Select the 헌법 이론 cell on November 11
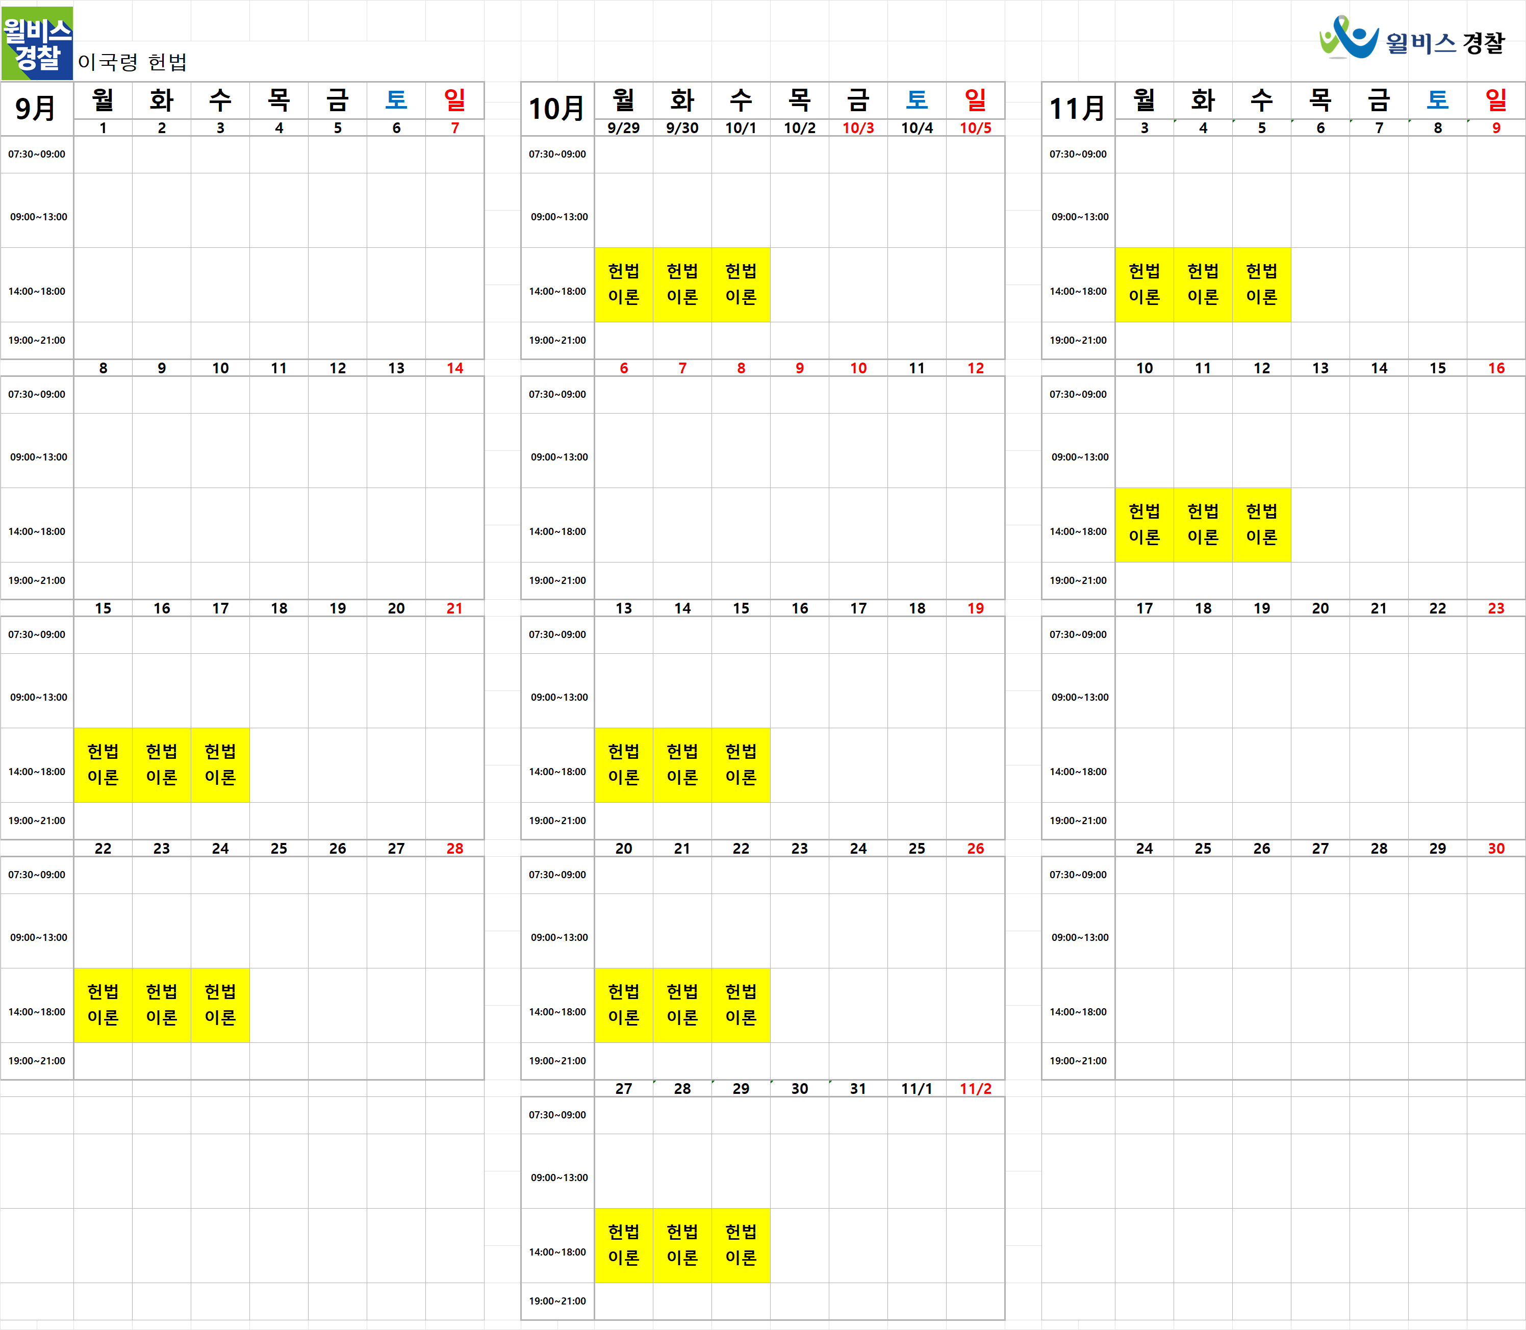The width and height of the screenshot is (1526, 1330). click(x=1203, y=525)
